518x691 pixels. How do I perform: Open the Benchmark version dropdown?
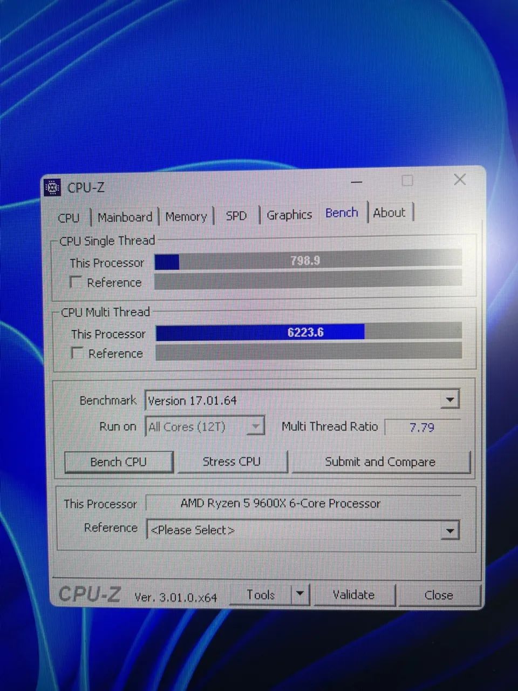point(302,400)
